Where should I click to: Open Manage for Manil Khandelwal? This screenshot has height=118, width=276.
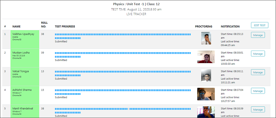[258, 109]
